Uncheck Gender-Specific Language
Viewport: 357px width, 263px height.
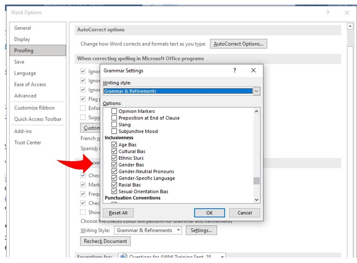pos(114,178)
